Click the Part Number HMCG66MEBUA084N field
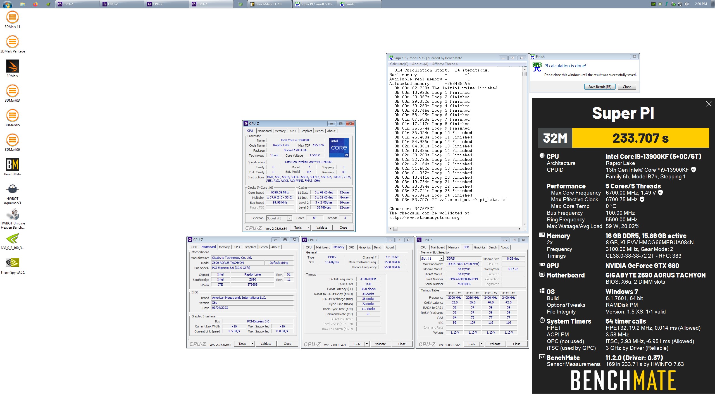The image size is (715, 402). click(x=463, y=279)
